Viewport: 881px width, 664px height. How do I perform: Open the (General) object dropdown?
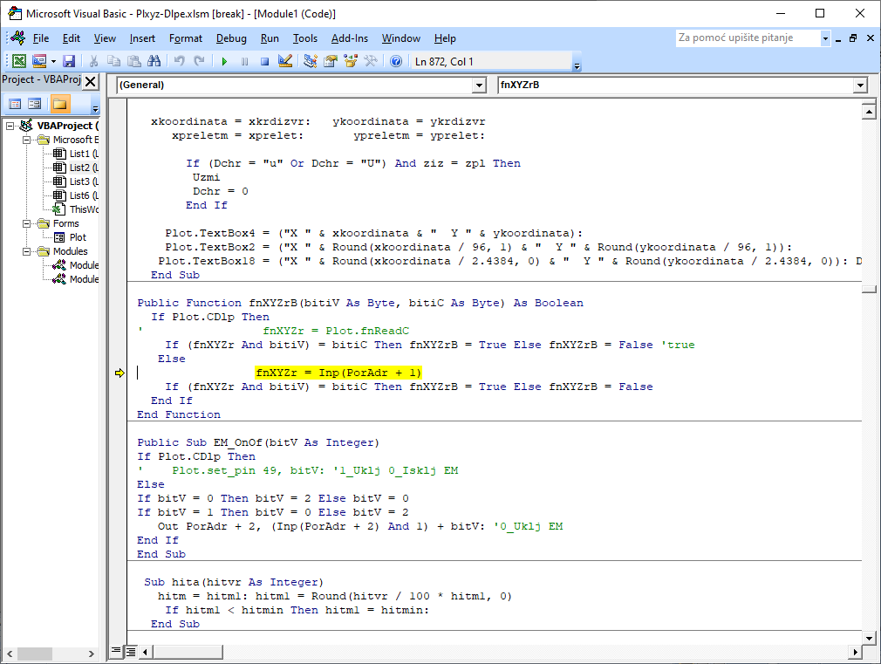[479, 85]
